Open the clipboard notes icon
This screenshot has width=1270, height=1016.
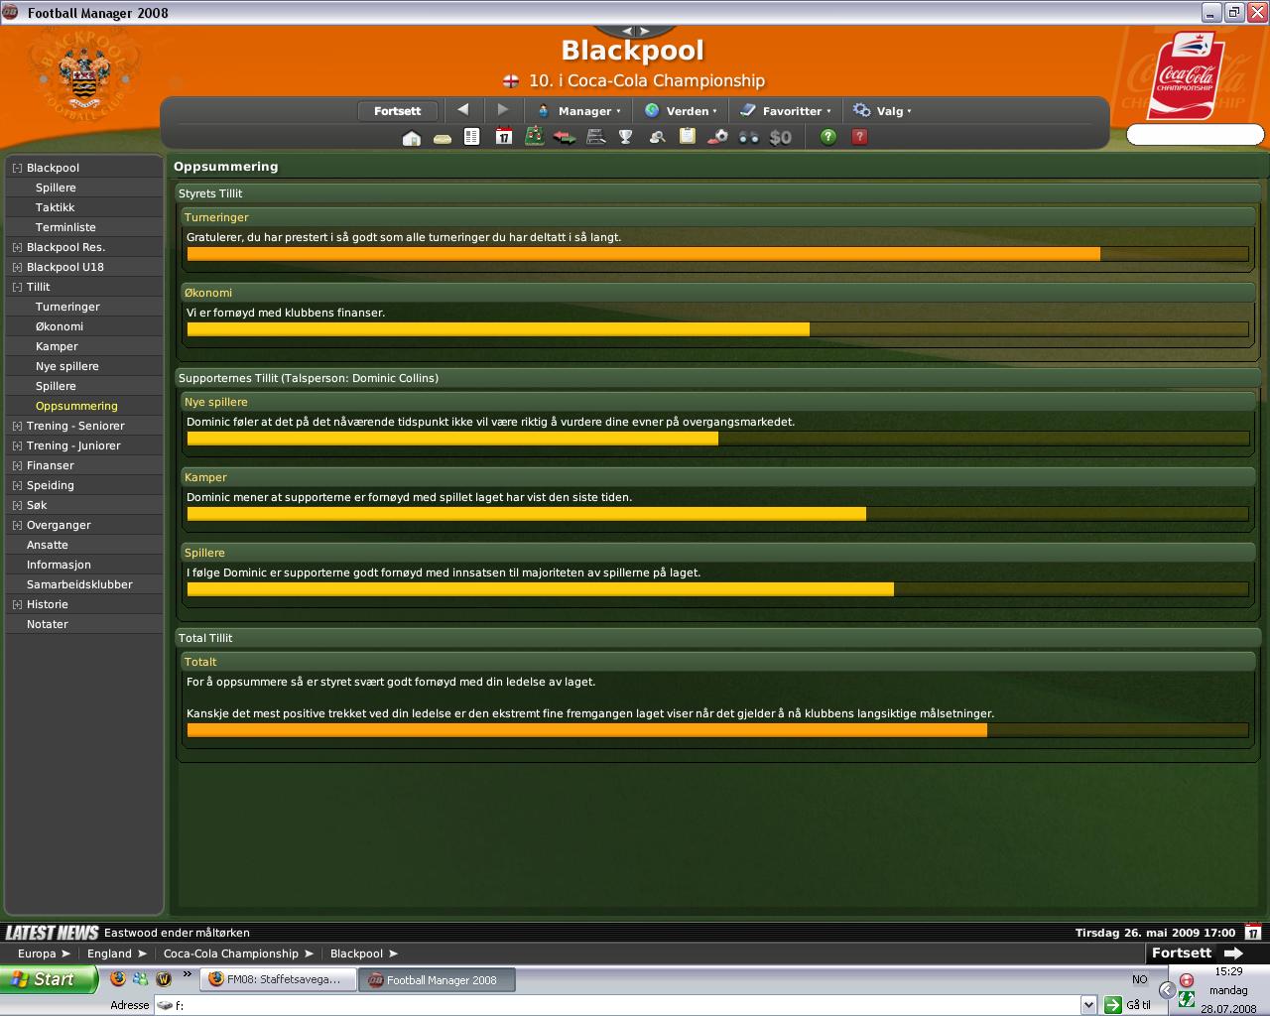coord(687,136)
